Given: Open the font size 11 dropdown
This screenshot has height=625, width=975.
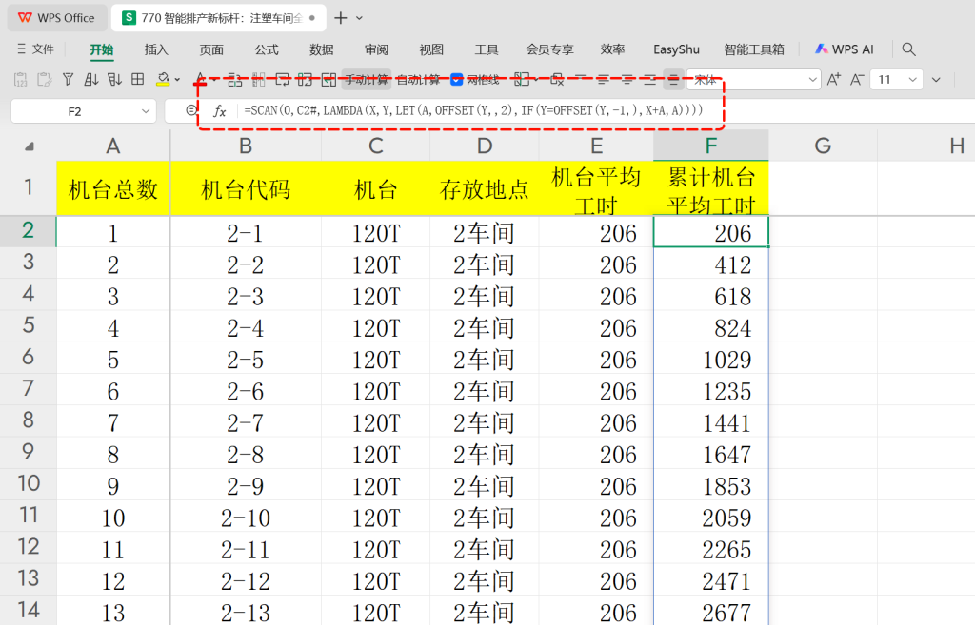Looking at the screenshot, I should pos(912,80).
